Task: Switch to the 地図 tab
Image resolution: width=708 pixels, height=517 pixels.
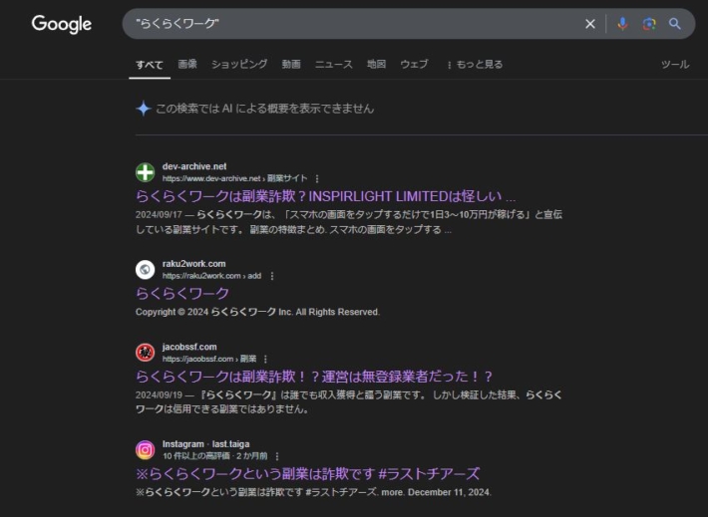Action: [376, 64]
